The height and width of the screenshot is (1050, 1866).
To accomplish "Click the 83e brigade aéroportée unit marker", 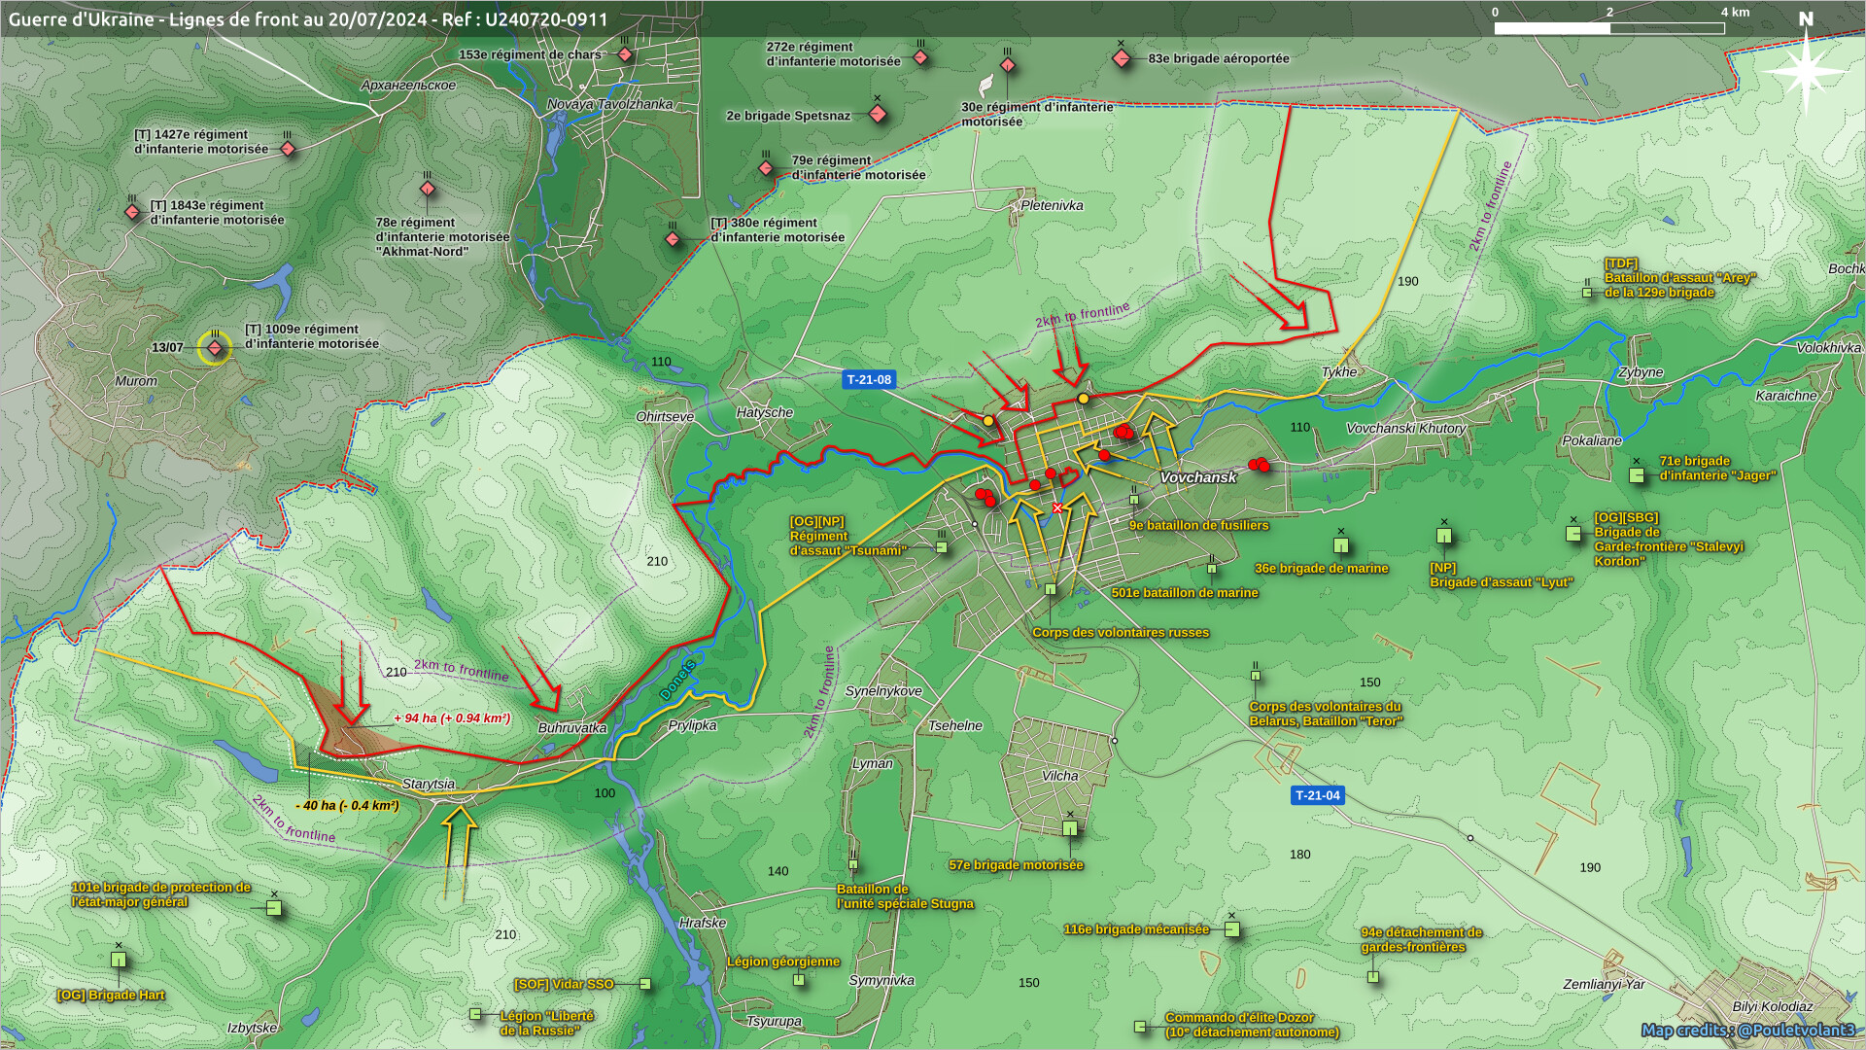I will click(1122, 58).
